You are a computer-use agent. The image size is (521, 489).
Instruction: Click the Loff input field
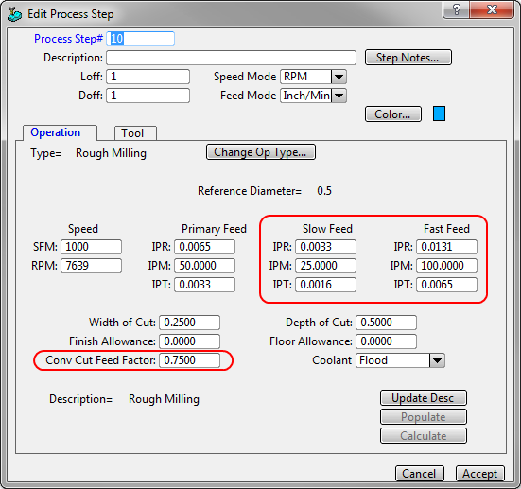(148, 77)
